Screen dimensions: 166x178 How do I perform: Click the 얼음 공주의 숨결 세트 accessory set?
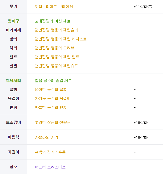(x=53, y=81)
